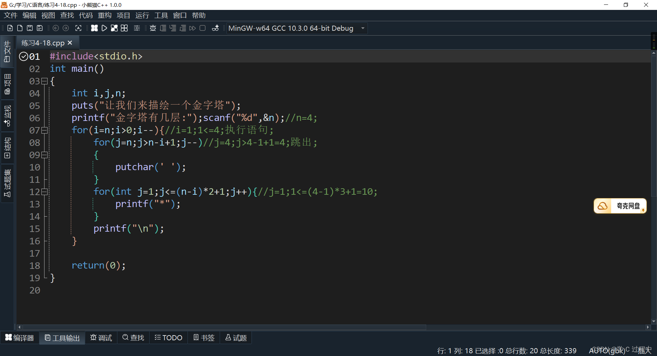Click the continue debugging icon
657x356 pixels.
click(193, 28)
